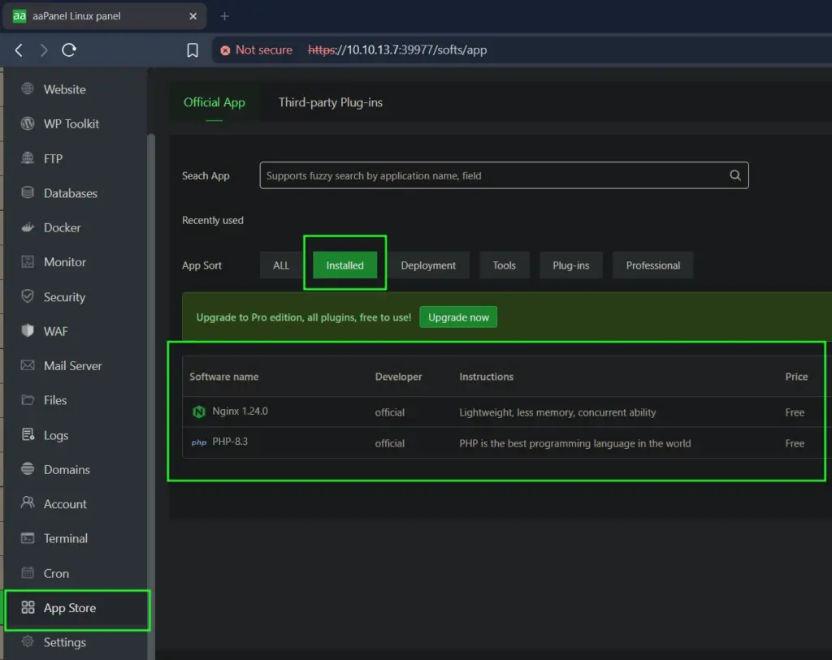This screenshot has width=832, height=660.
Task: Click the Software name column header
Action: [x=224, y=377]
